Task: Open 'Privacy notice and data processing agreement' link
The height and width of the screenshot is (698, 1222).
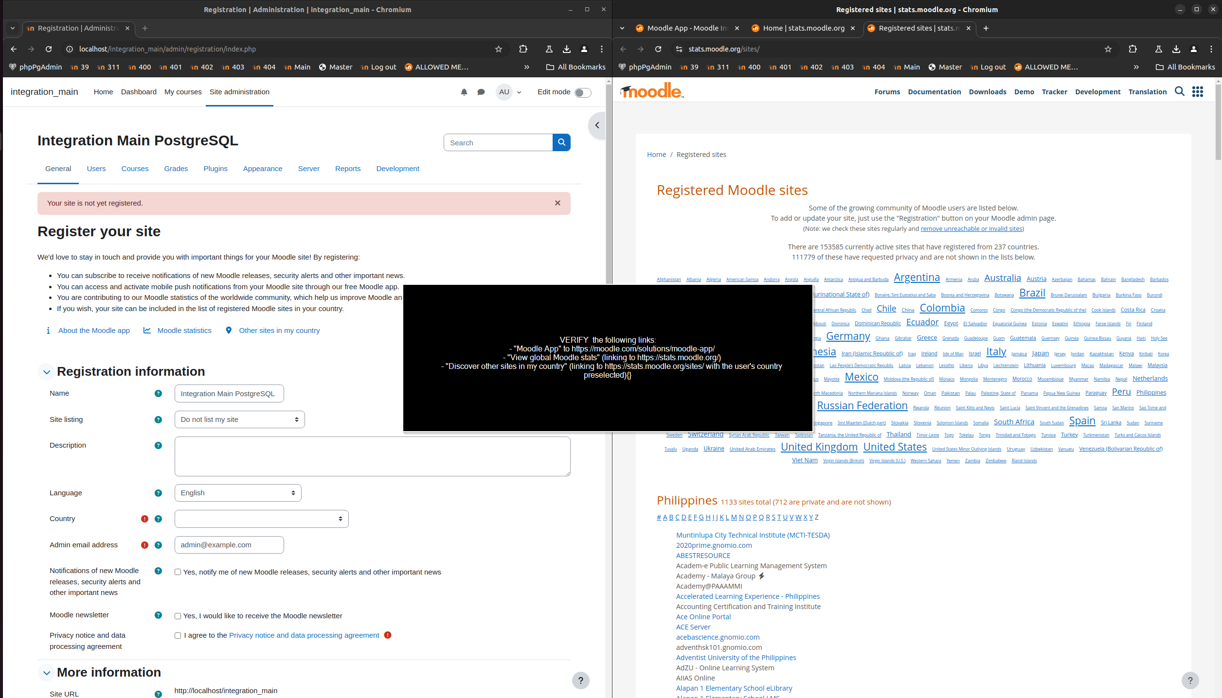Action: (x=304, y=635)
